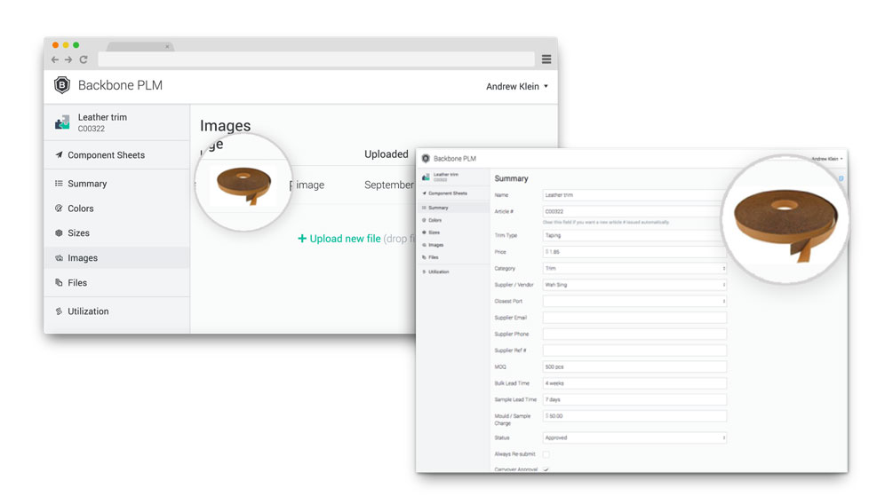The image size is (869, 504).
Task: Open the Category dropdown showing Trim
Action: [634, 268]
